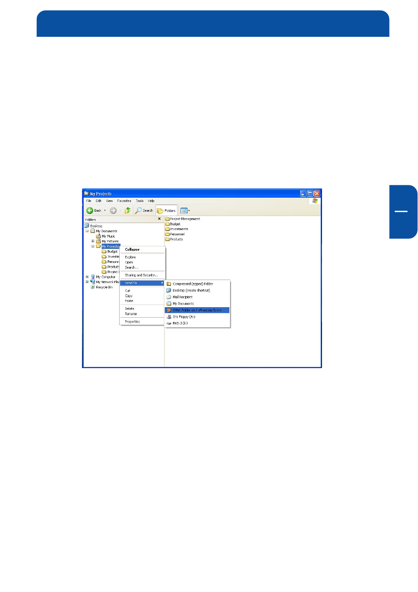Open the File menu
Viewport: 418px width, 592px height.
click(89, 201)
